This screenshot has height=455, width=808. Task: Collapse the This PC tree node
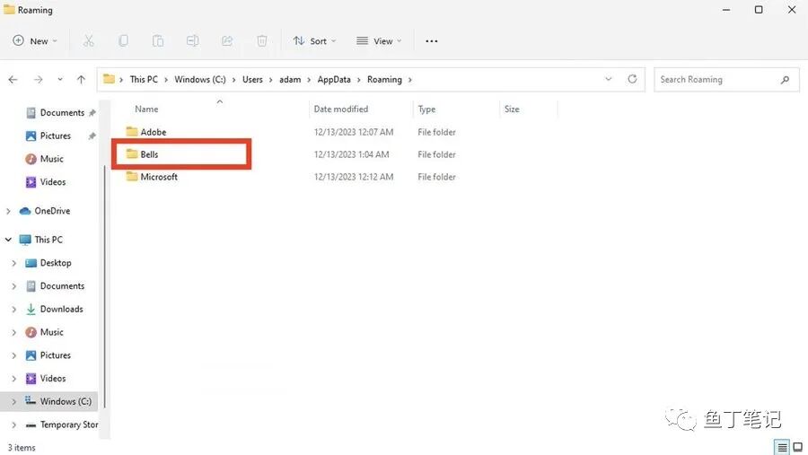click(x=8, y=239)
